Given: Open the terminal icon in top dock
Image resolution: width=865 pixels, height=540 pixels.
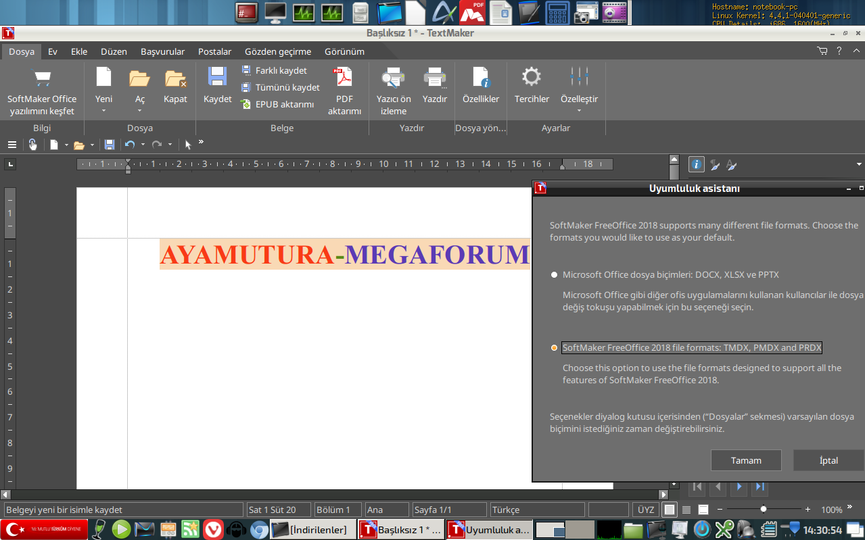Looking at the screenshot, I should point(247,12).
